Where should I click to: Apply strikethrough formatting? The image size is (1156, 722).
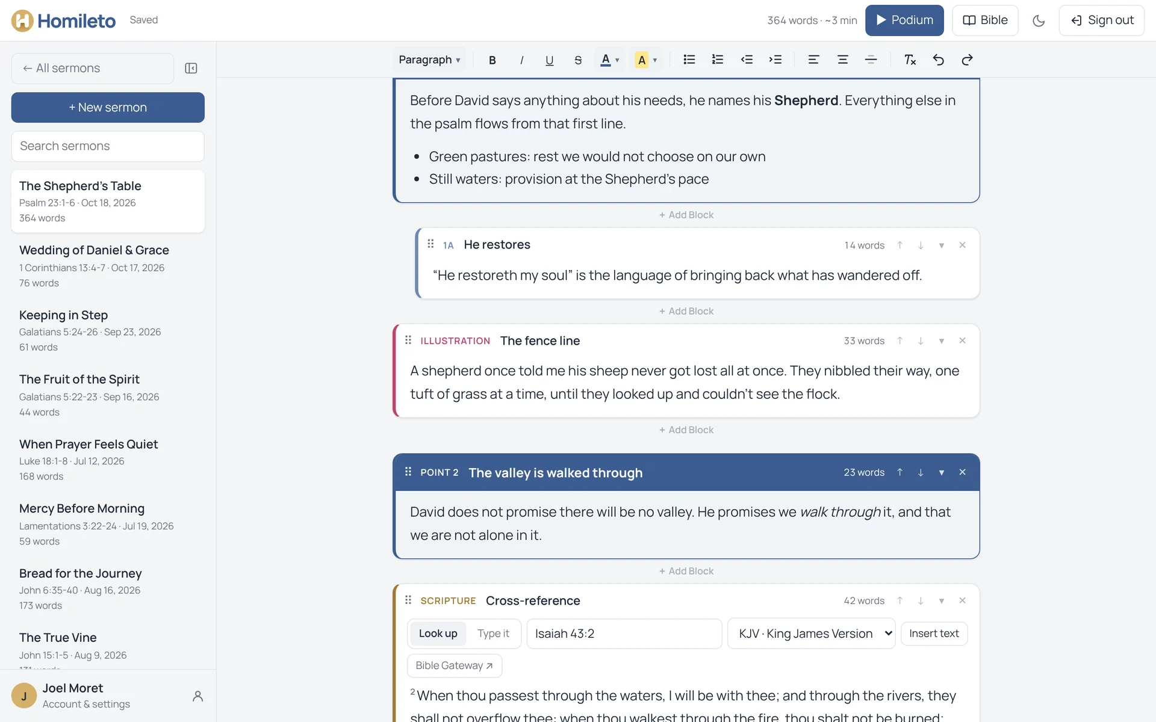pyautogui.click(x=578, y=60)
